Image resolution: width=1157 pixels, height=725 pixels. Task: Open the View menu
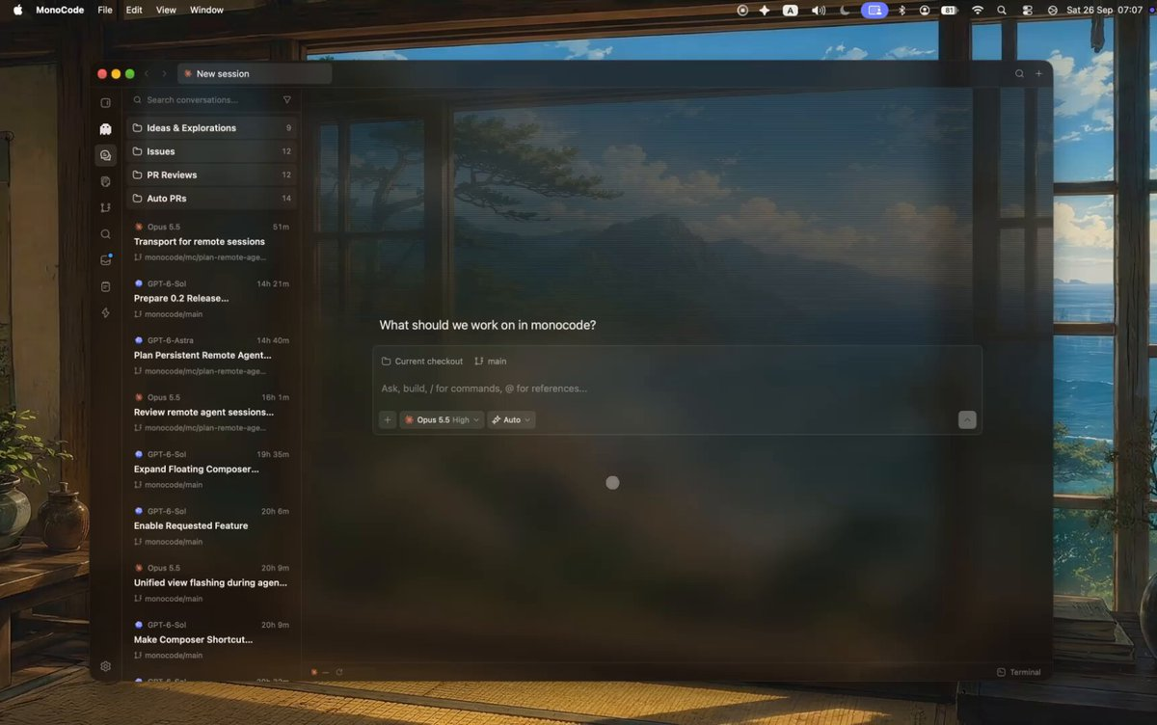tap(166, 10)
